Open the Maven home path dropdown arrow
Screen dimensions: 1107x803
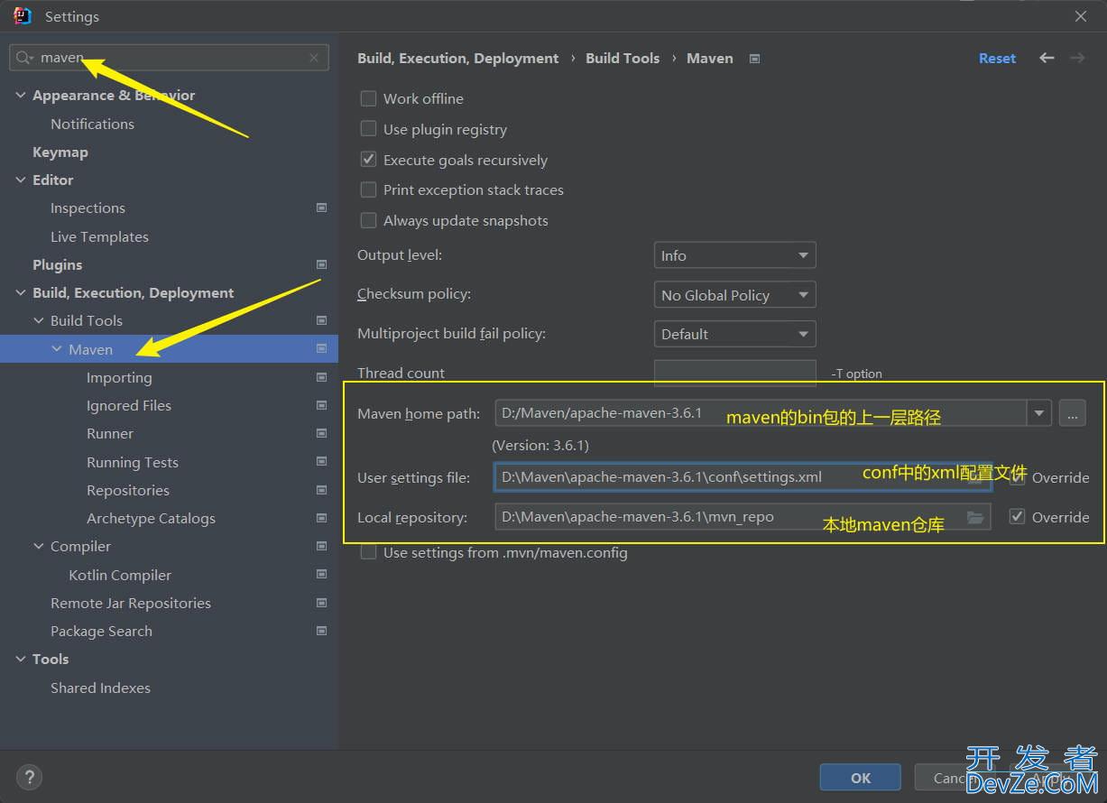coord(1039,414)
